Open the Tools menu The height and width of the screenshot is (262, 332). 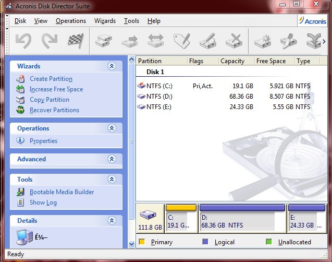[131, 21]
